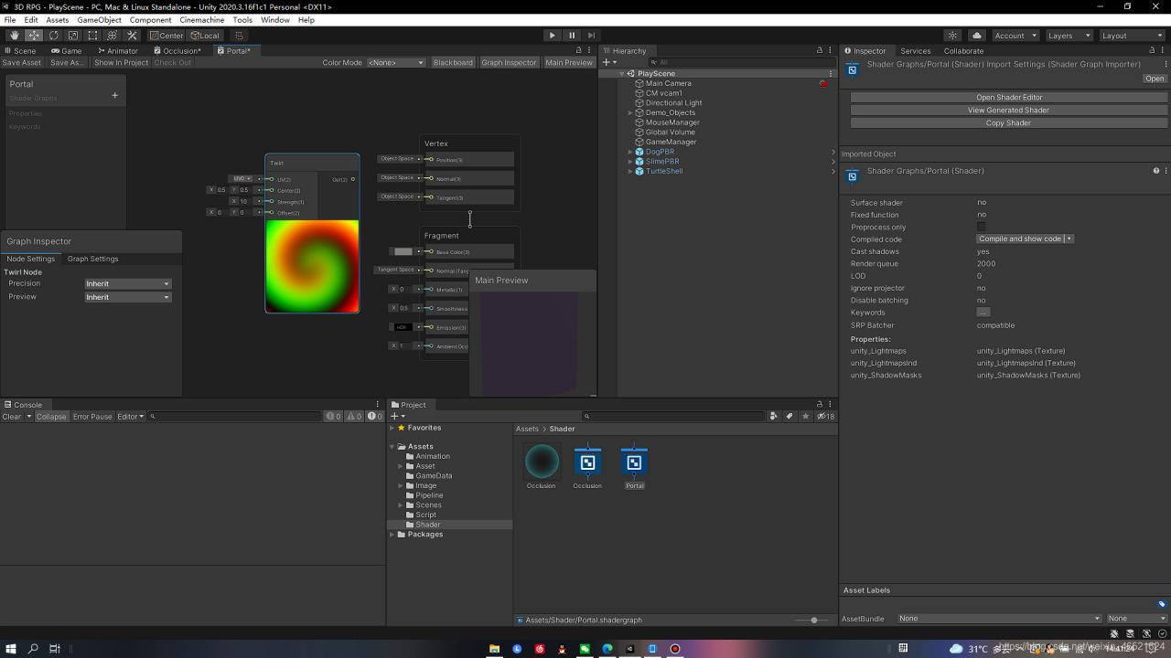Open custom editor tools
The height and width of the screenshot is (658, 1171).
tap(132, 36)
